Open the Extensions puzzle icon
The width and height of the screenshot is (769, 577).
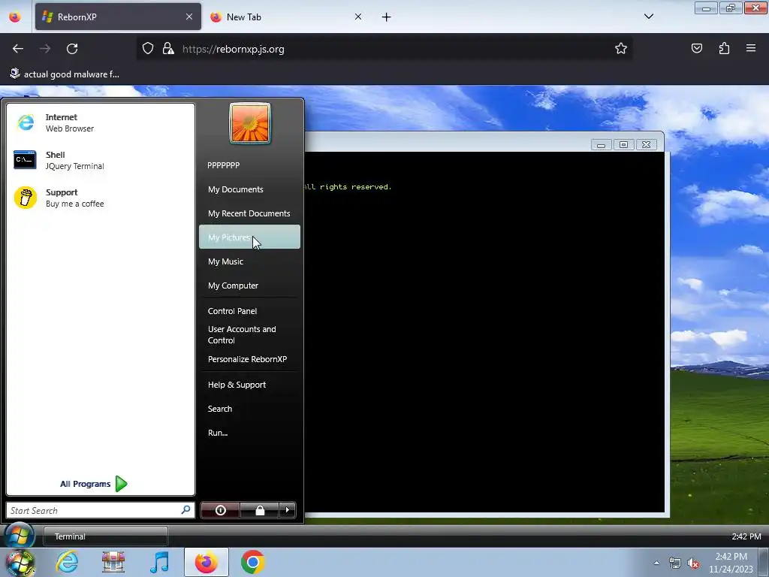pyautogui.click(x=724, y=48)
